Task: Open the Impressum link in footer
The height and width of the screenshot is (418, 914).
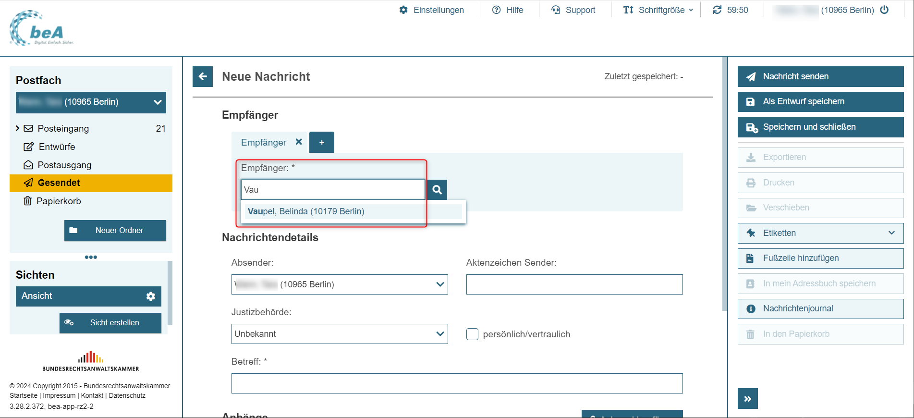Action: click(x=59, y=395)
